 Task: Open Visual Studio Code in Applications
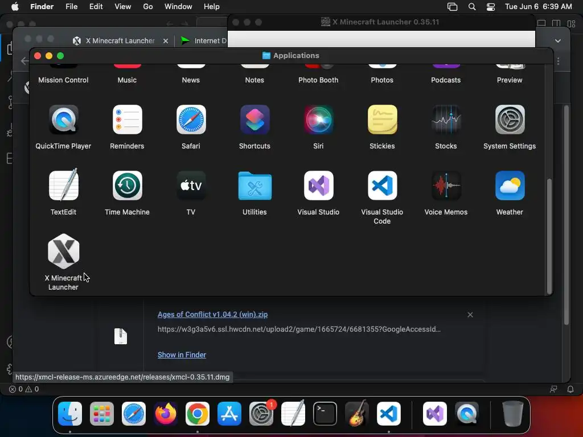(382, 185)
